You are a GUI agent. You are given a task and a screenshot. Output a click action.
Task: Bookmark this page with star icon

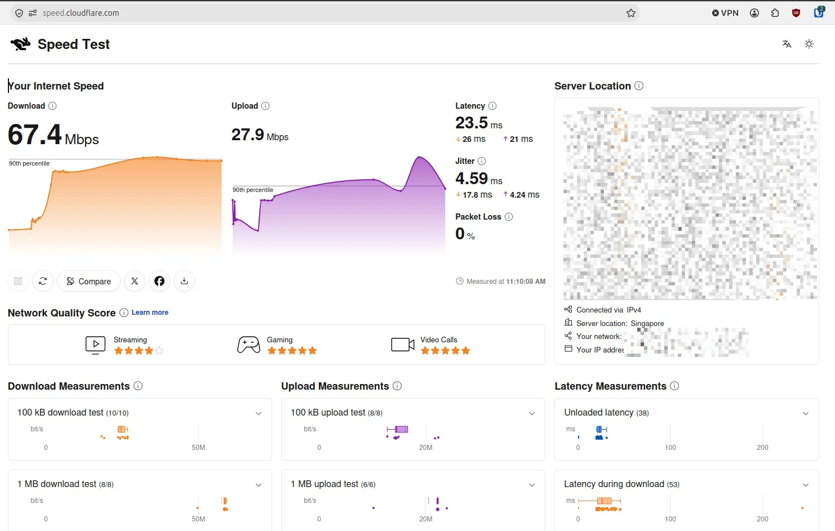(x=631, y=13)
